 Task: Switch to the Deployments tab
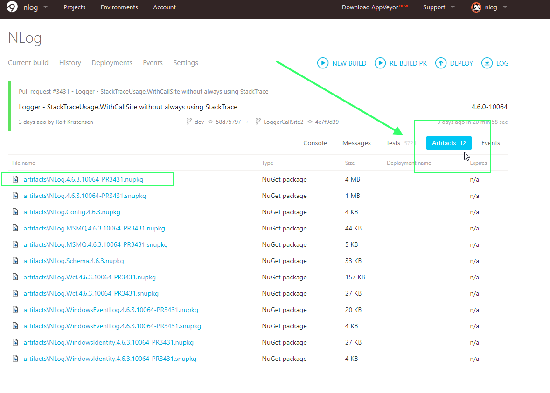tap(112, 63)
